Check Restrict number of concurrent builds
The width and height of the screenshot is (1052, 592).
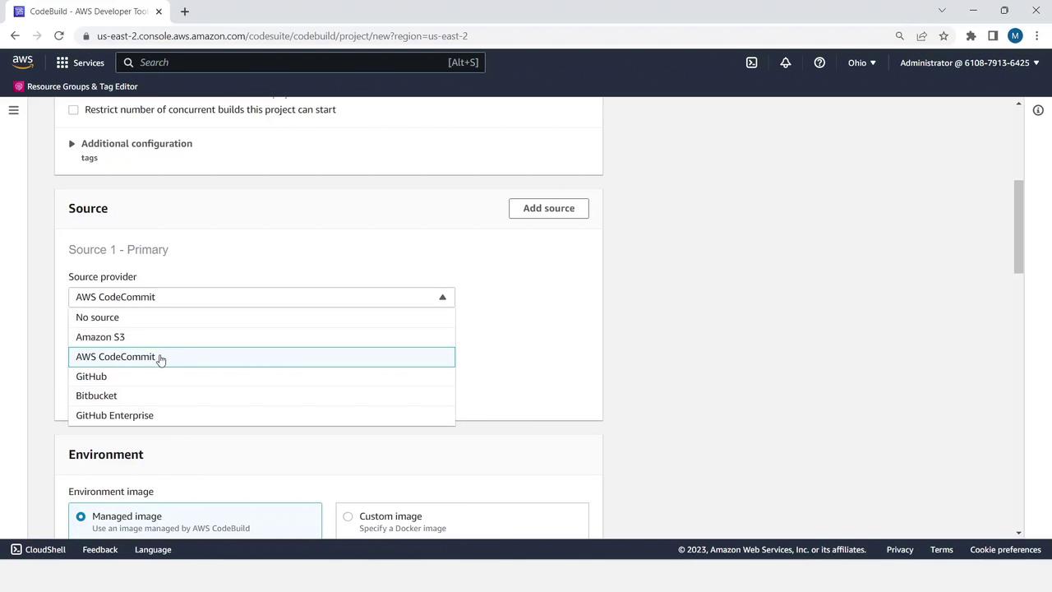73,110
